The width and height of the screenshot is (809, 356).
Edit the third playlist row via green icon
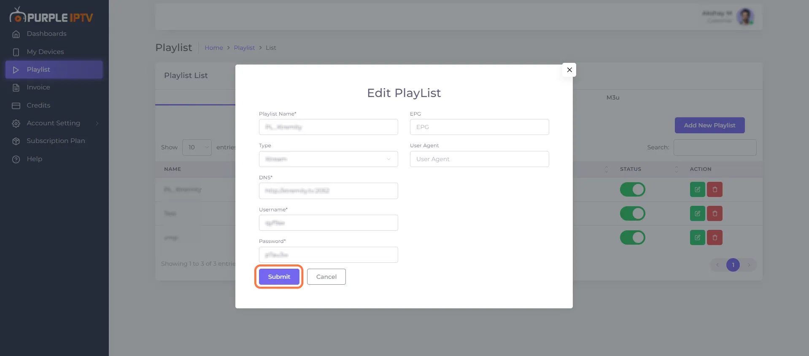(698, 237)
